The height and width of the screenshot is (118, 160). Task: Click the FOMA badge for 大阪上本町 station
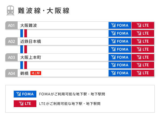[x=120, y=57]
